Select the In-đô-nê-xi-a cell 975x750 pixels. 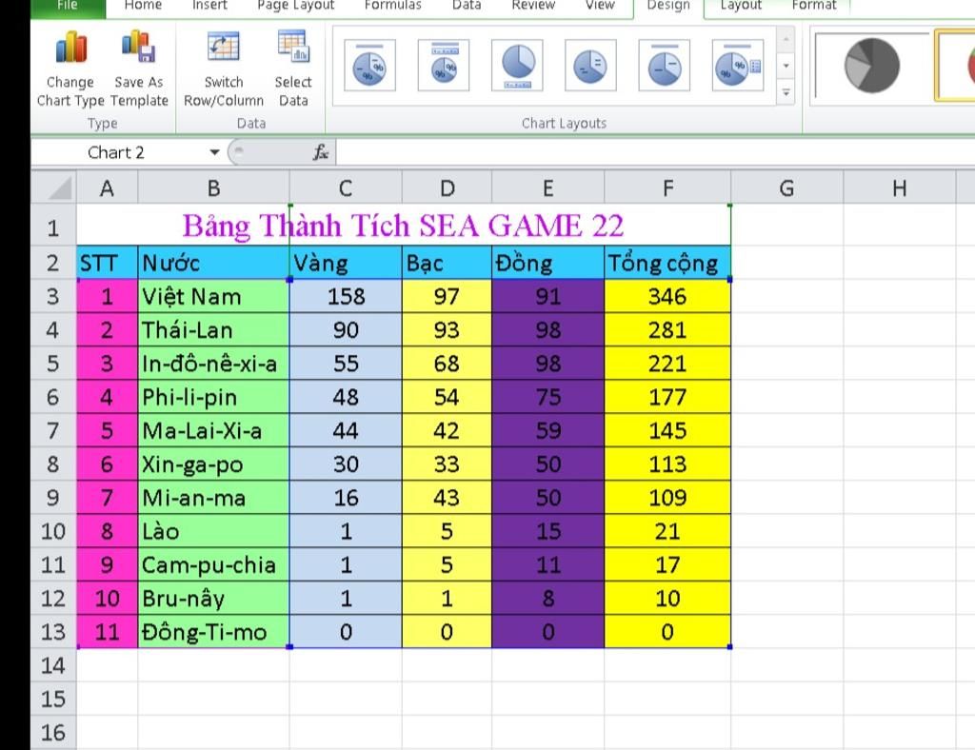point(213,364)
